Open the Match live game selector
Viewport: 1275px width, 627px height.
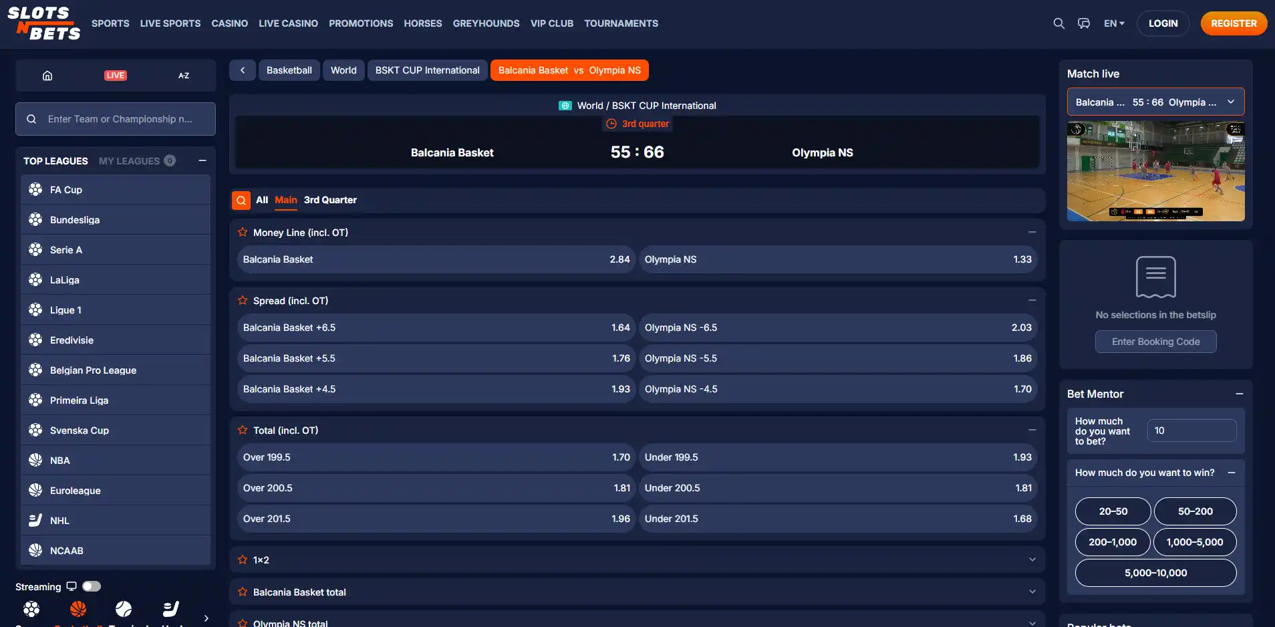(1156, 102)
